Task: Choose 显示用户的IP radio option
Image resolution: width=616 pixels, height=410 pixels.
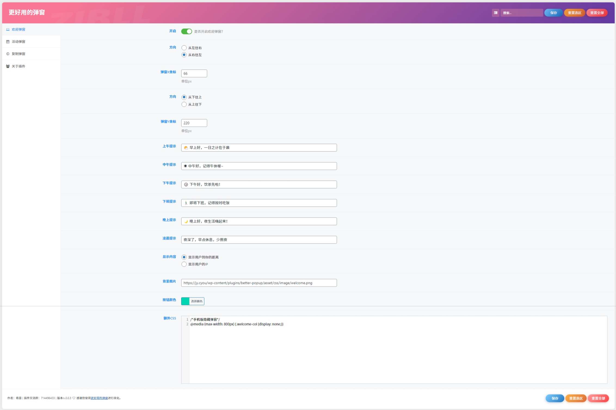Action: (x=184, y=264)
